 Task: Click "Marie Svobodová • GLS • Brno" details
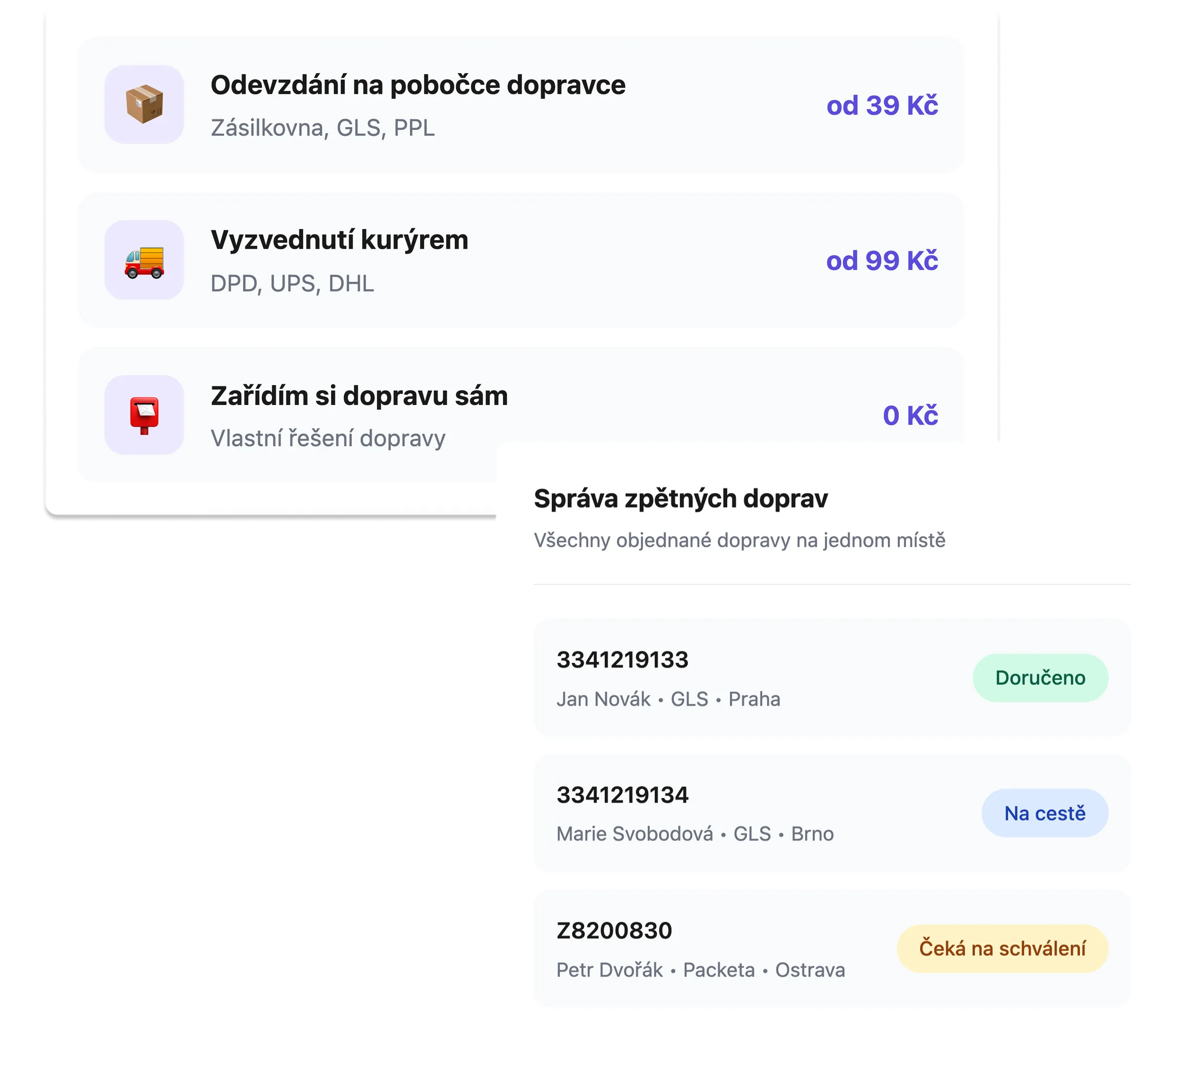pos(694,834)
